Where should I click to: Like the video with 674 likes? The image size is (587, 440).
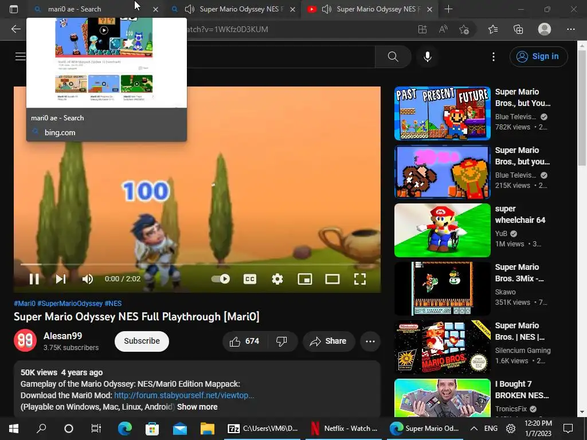click(245, 341)
